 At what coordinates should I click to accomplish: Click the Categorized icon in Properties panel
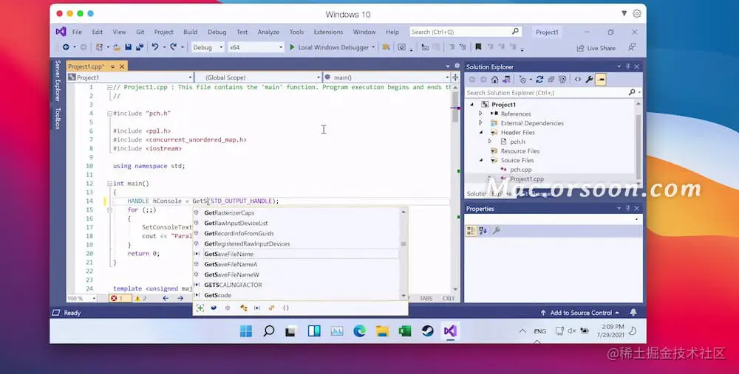tap(471, 230)
